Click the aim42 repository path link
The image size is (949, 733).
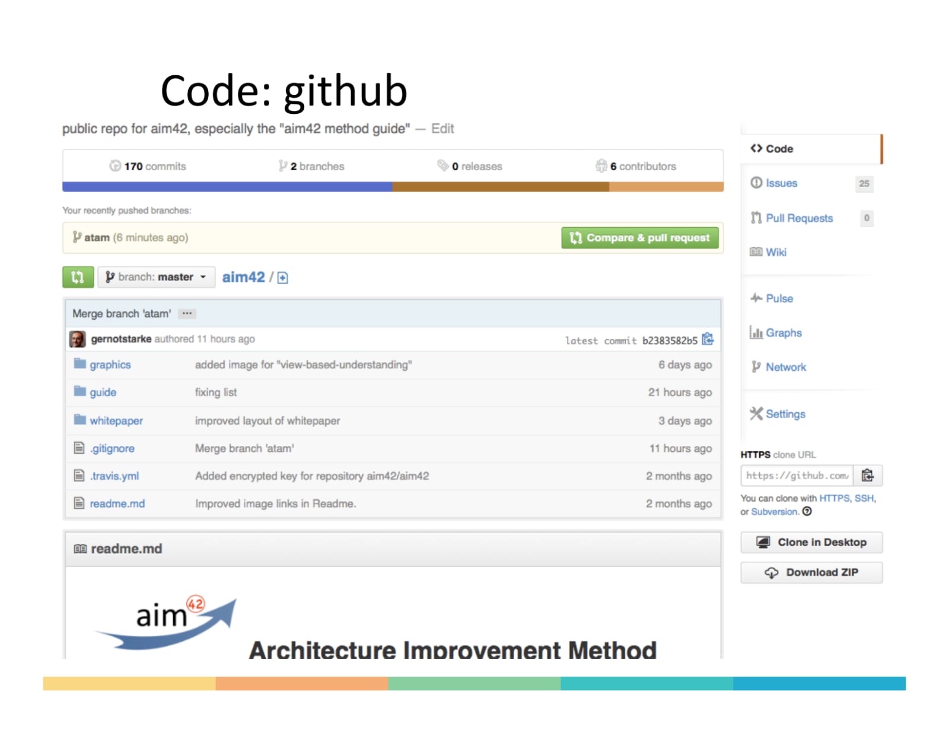243,277
